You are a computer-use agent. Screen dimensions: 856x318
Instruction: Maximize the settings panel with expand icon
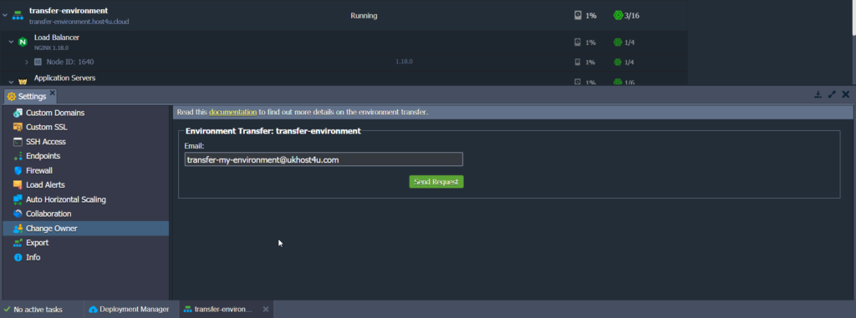pos(832,94)
